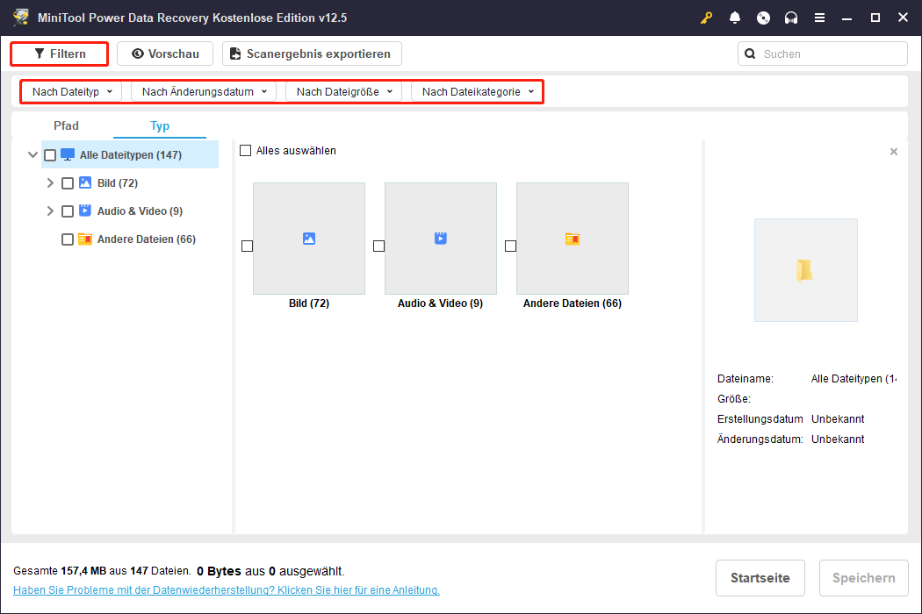Click the search magnifier icon

click(x=750, y=54)
